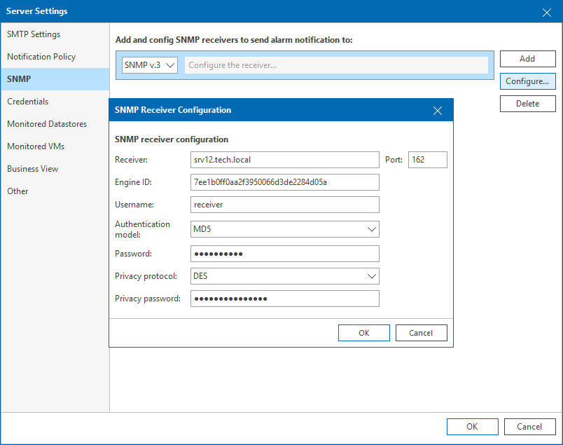
Task: Cancel the SNMP receiver configuration dialog
Action: pyautogui.click(x=421, y=333)
